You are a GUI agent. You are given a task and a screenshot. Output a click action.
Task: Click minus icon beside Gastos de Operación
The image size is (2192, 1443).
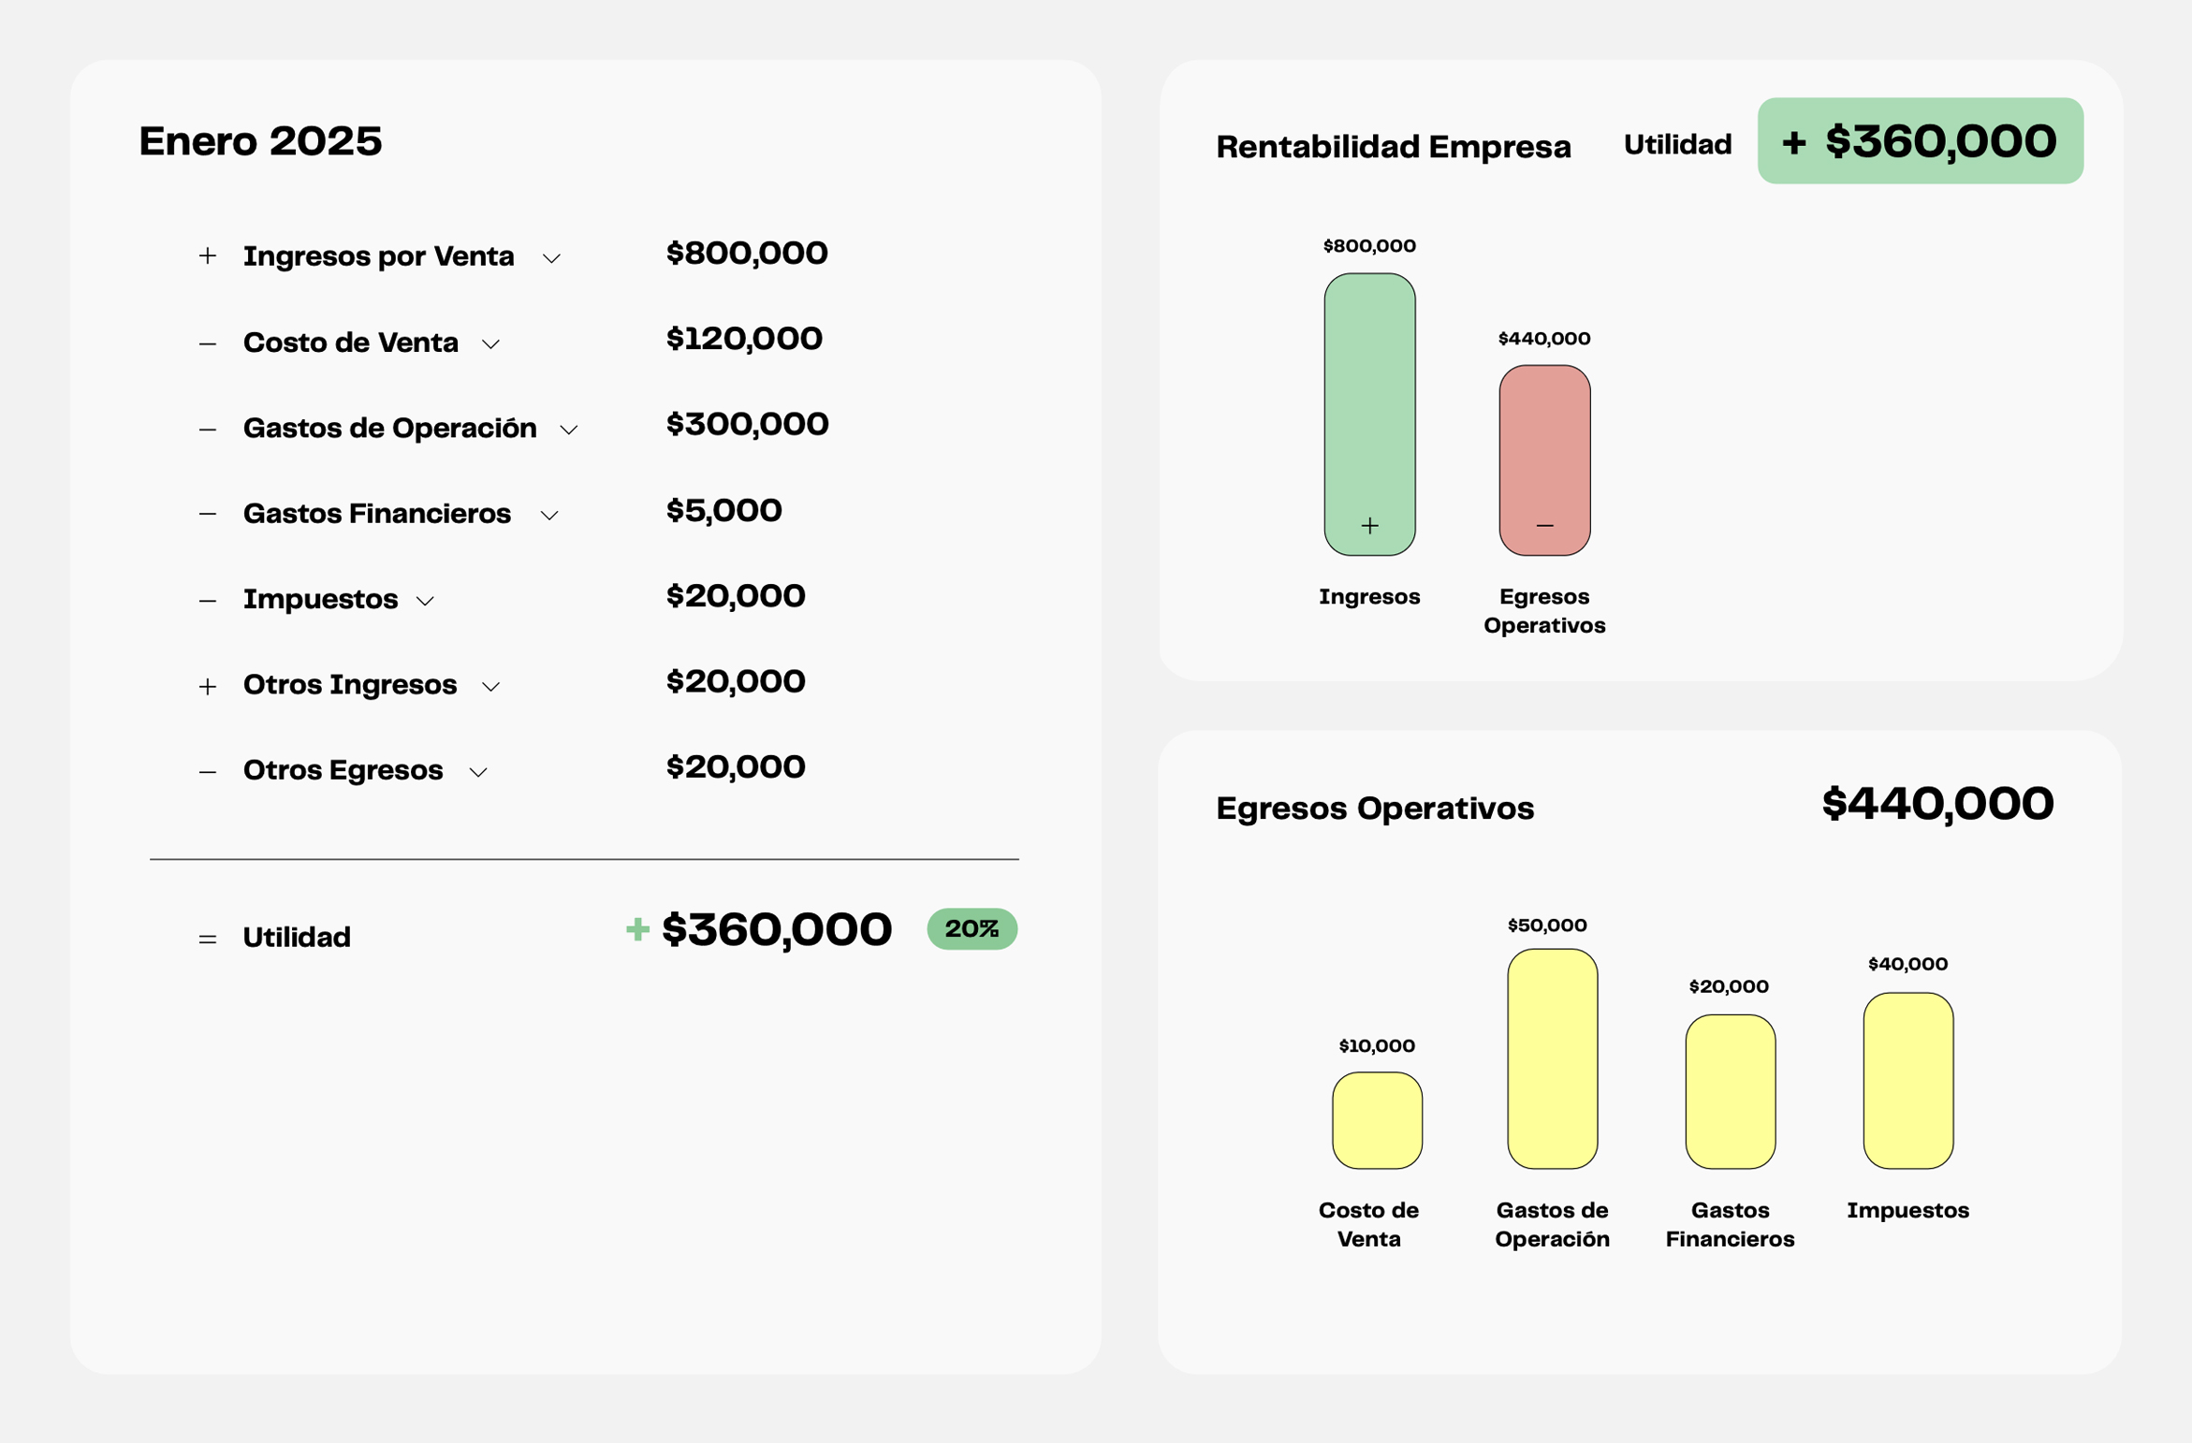[208, 430]
